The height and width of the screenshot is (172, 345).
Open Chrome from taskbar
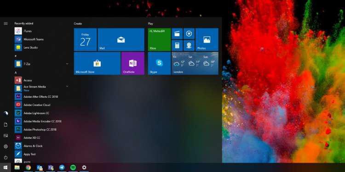click(28, 167)
